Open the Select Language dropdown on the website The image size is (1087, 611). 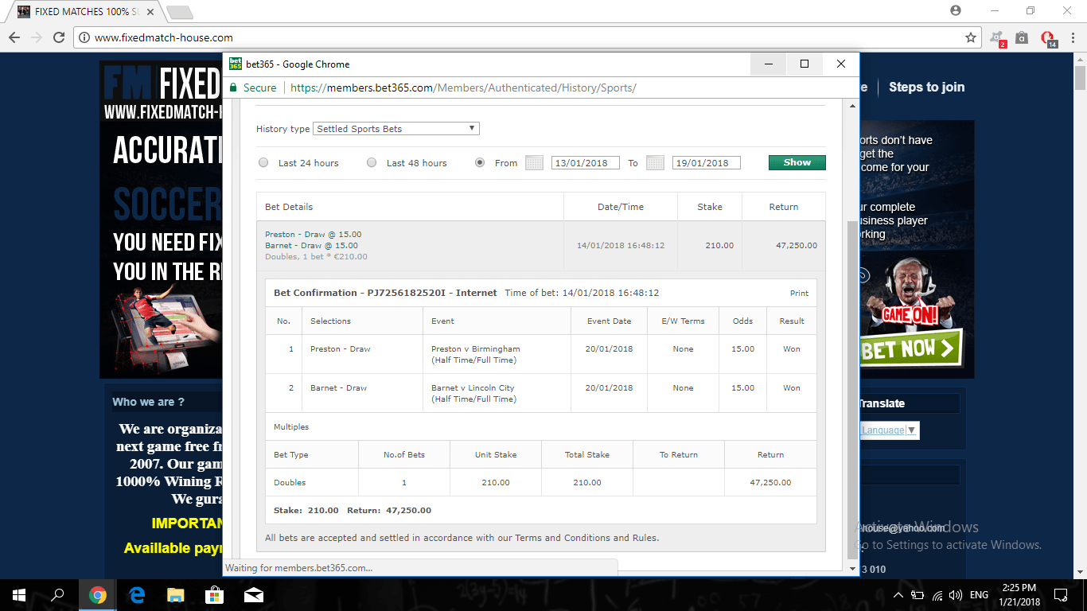[x=890, y=430]
